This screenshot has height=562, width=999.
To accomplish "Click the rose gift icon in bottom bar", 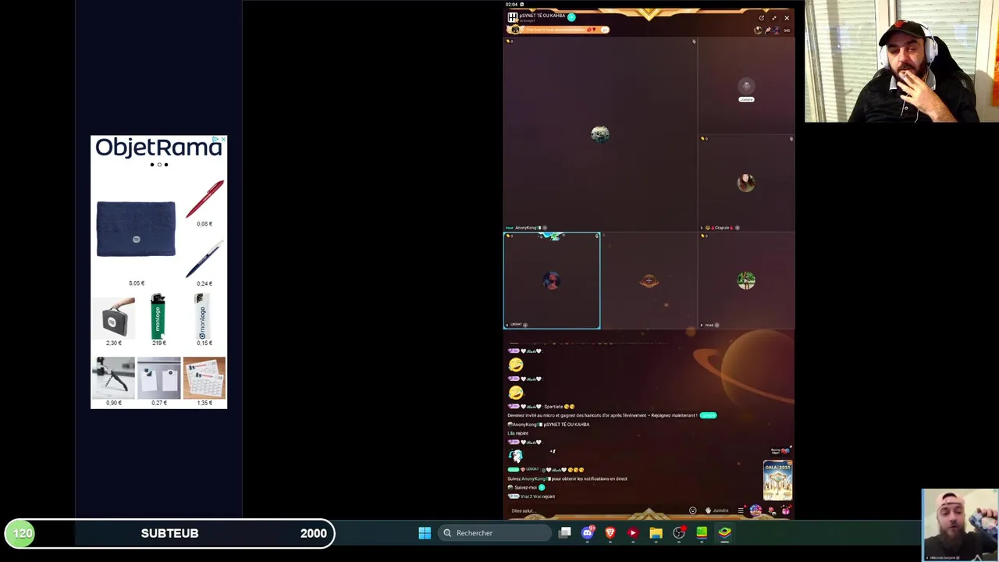I will (772, 510).
